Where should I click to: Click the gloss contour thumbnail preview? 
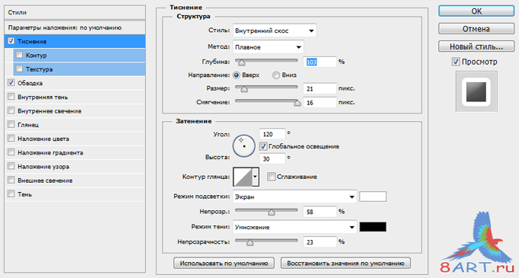coord(243,177)
